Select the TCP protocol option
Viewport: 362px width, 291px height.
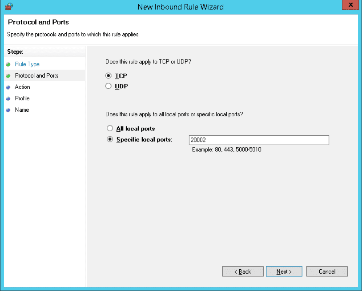(108, 75)
